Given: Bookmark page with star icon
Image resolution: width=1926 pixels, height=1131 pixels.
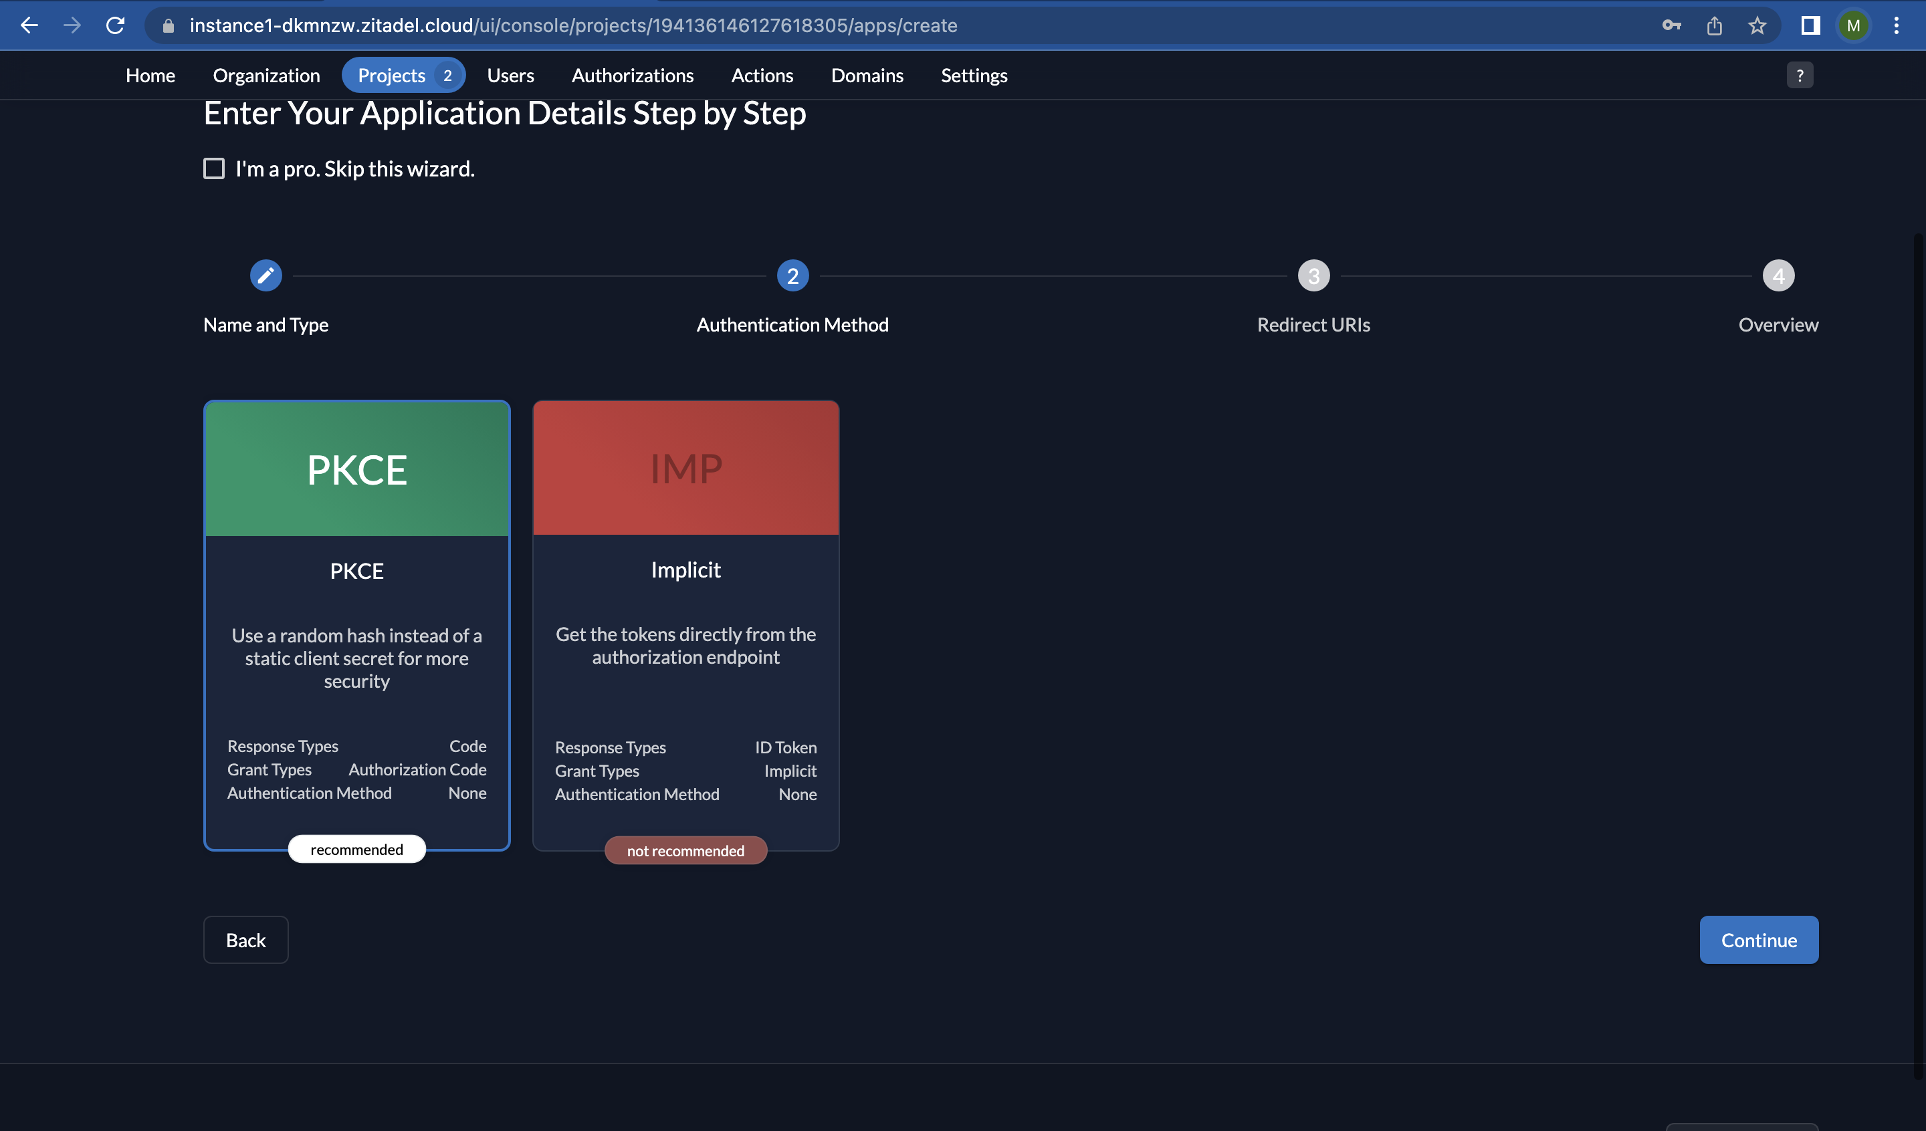Looking at the screenshot, I should pyautogui.click(x=1757, y=25).
